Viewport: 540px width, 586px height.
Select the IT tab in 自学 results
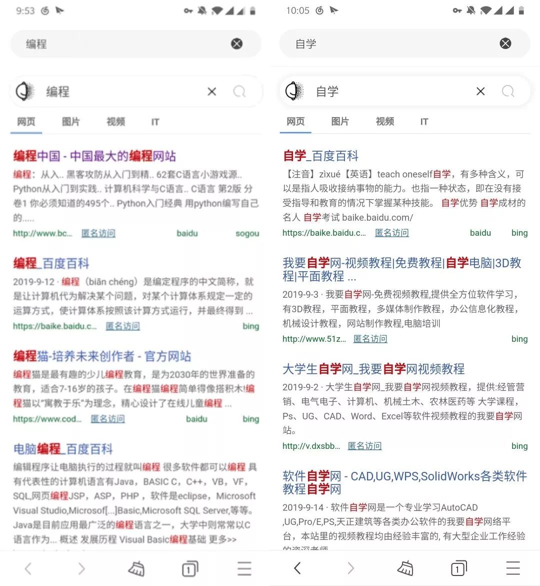click(x=424, y=122)
